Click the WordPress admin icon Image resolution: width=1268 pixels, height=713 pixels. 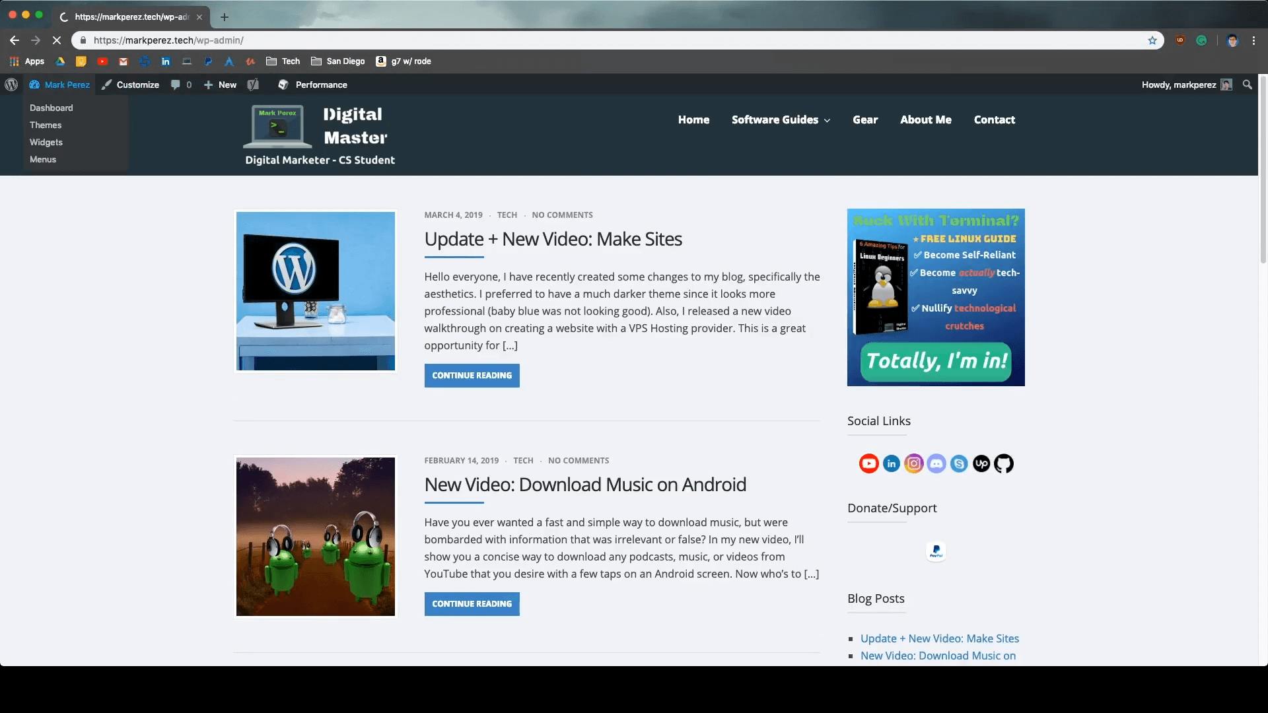(11, 85)
